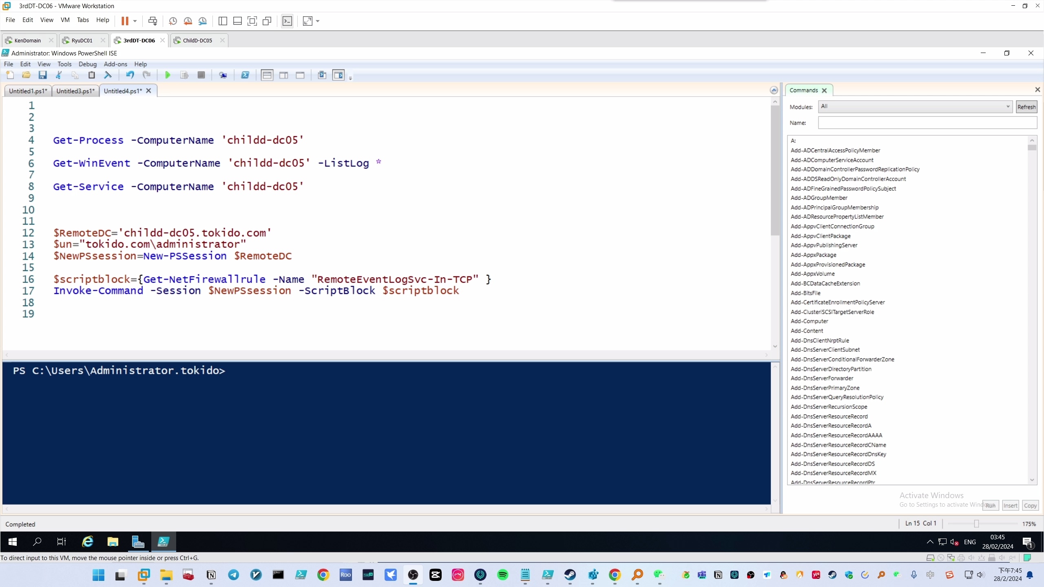
Task: Click Start PowerShell.exe toolbar icon
Action: pyautogui.click(x=245, y=75)
